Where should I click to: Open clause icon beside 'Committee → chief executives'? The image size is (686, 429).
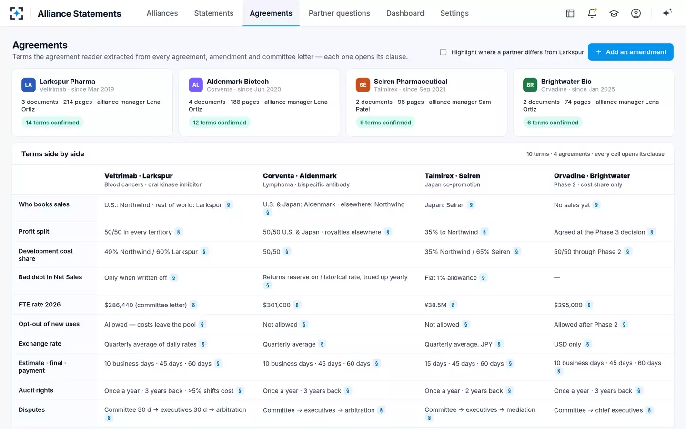650,410
